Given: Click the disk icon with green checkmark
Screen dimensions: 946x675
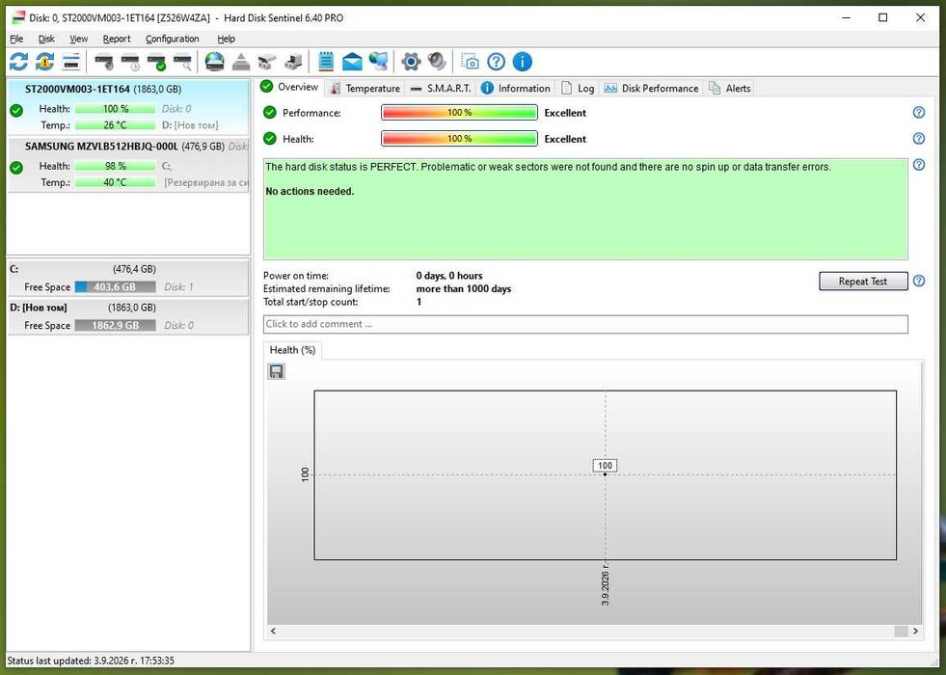Looking at the screenshot, I should tap(157, 62).
